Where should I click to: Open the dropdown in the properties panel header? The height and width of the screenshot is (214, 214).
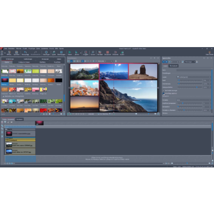[x=190, y=62]
